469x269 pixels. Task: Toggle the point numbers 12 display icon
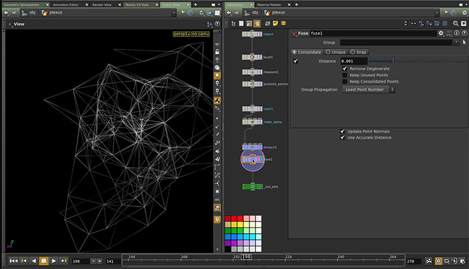[x=217, y=143]
